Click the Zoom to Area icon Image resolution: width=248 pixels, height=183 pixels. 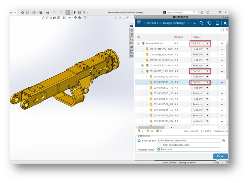click(47, 18)
